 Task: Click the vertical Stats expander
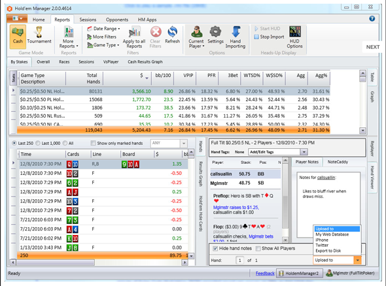click(x=13, y=78)
